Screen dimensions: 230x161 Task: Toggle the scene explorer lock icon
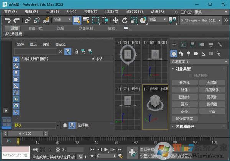[x=77, y=51]
